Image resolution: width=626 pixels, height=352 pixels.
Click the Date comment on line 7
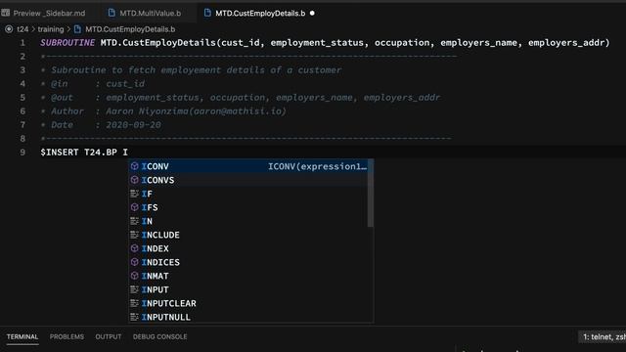tap(101, 125)
